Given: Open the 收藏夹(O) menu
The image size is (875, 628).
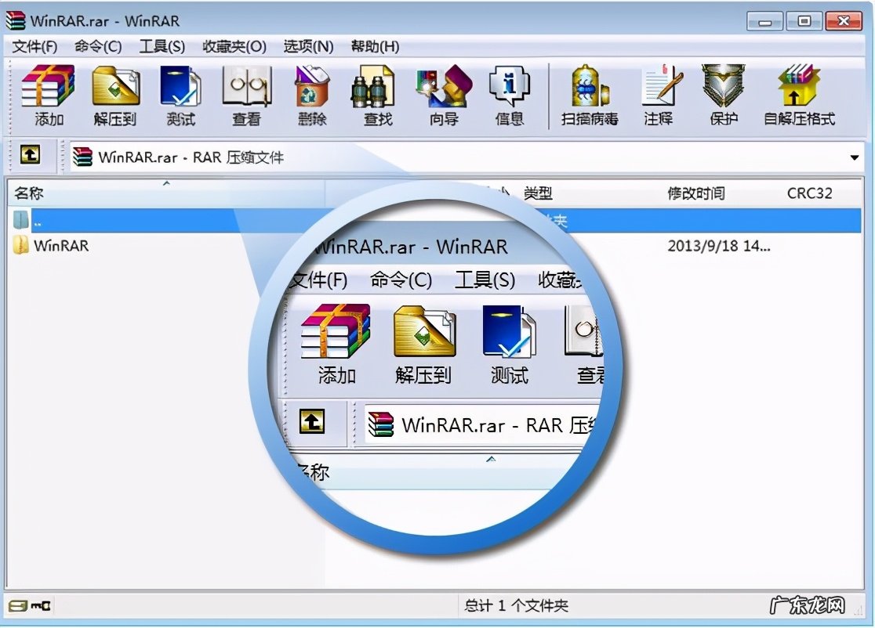Looking at the screenshot, I should tap(234, 47).
